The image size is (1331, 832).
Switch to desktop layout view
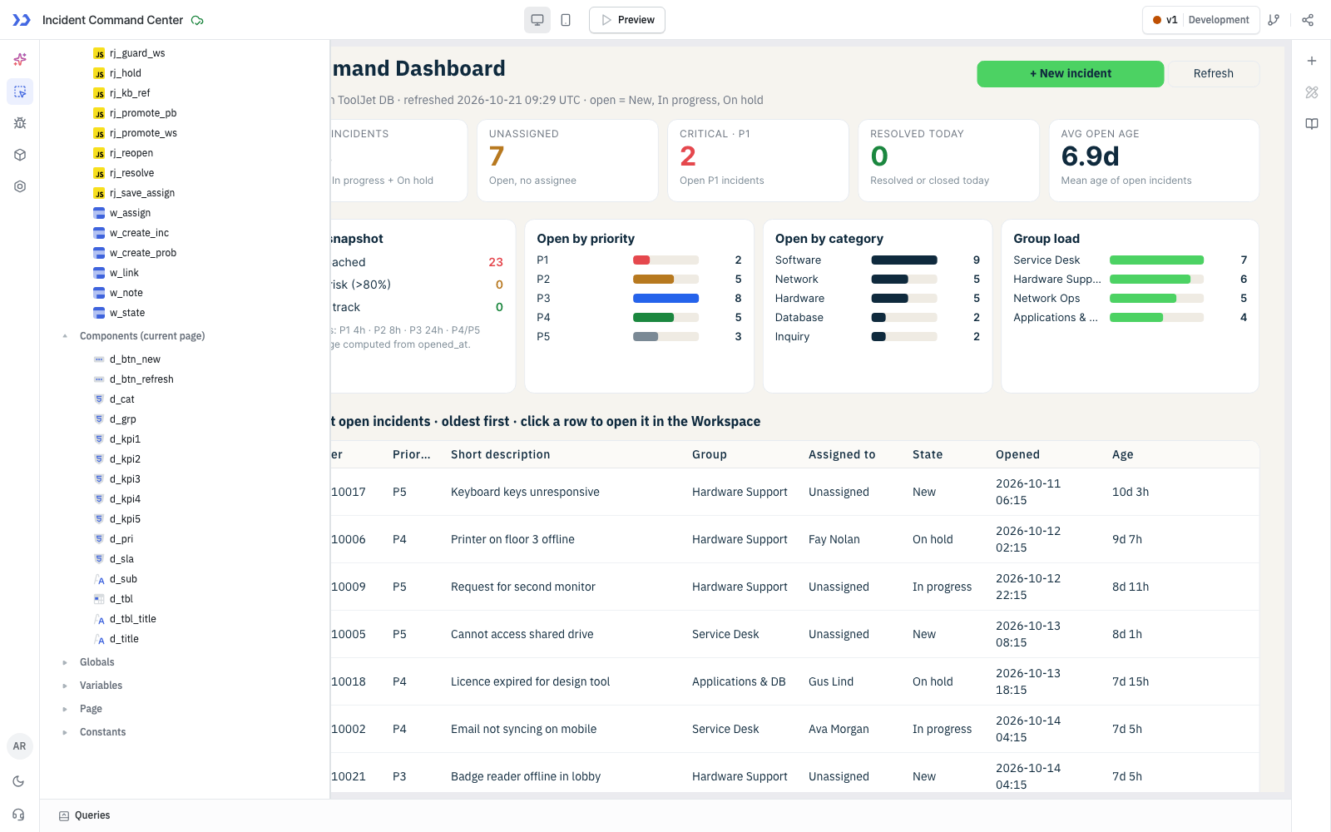coord(537,20)
